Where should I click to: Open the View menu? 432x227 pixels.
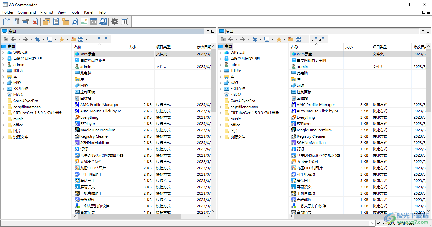tap(62, 12)
